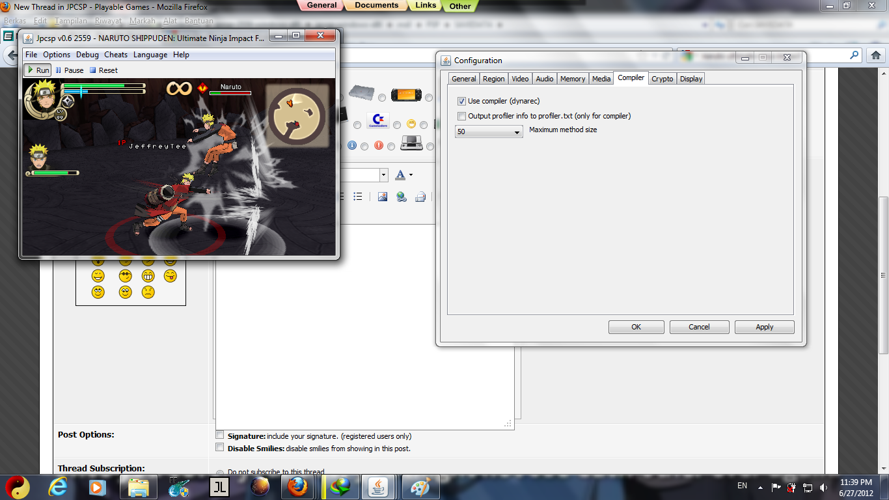Open Windows Explorer folder on taskbar
Screen dimensions: 889x500
[139, 486]
